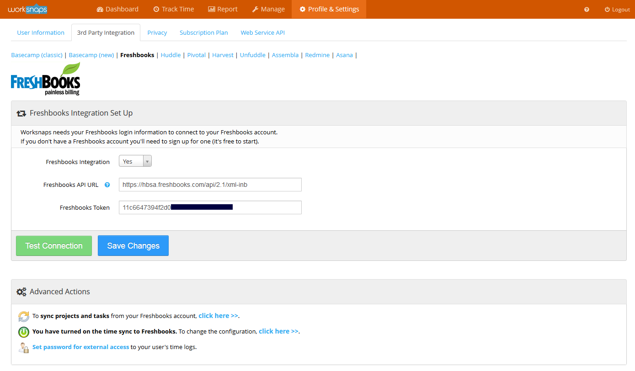The image size is (635, 371).
Task: Click the Freshbooks API URL help icon
Action: click(x=107, y=185)
